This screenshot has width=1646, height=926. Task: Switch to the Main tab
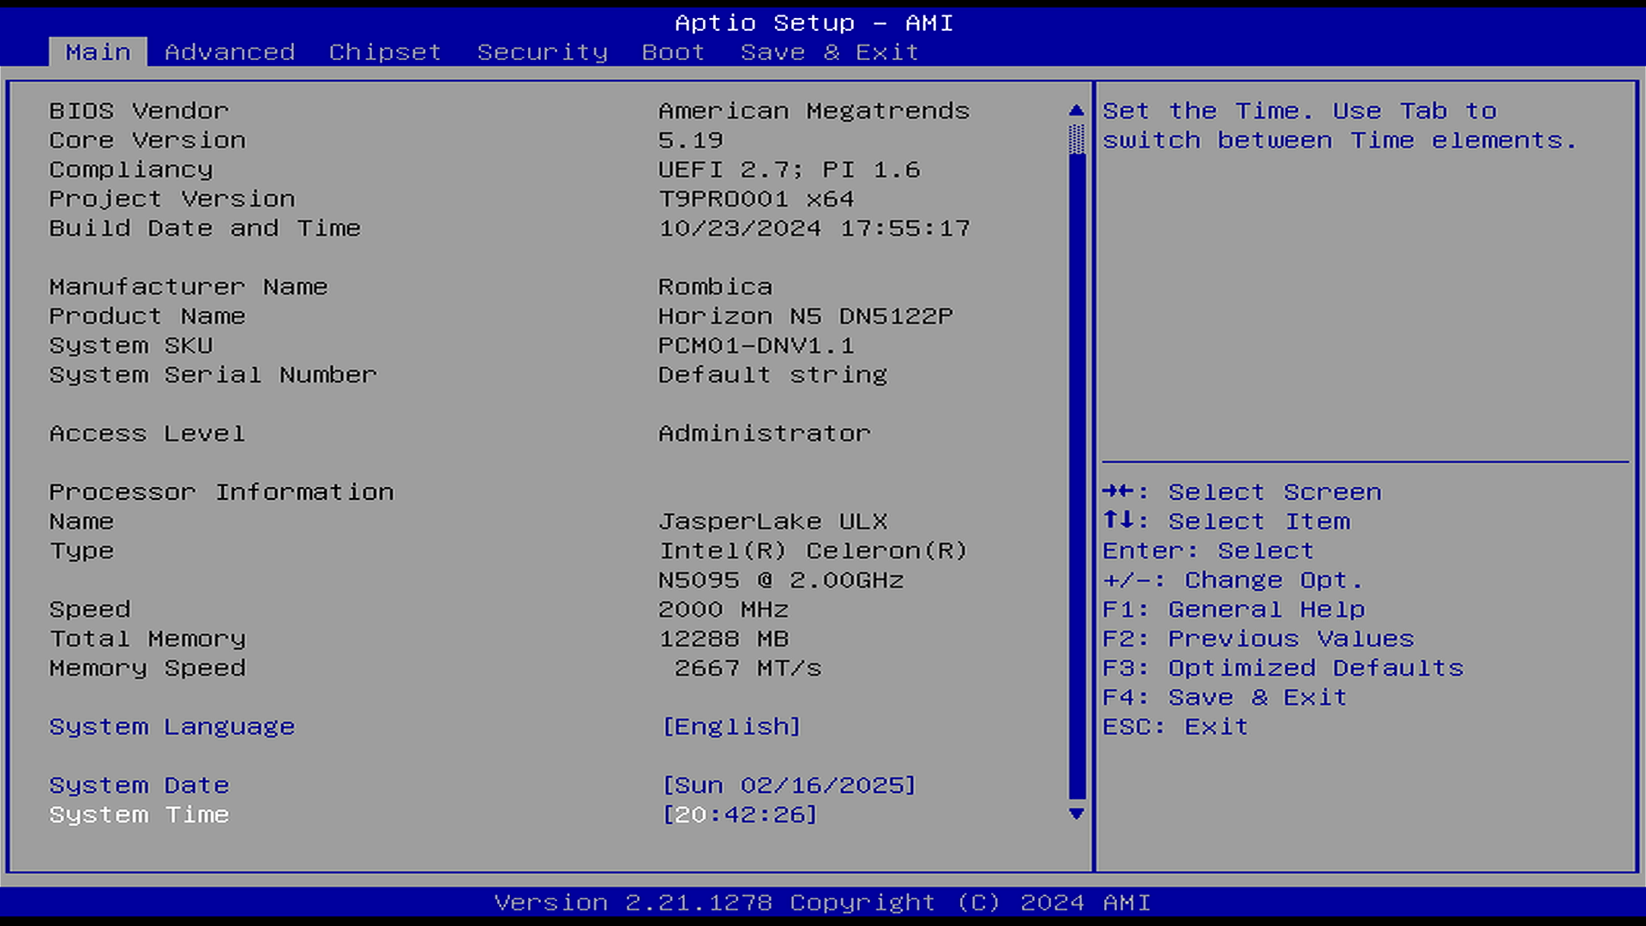pos(98,52)
